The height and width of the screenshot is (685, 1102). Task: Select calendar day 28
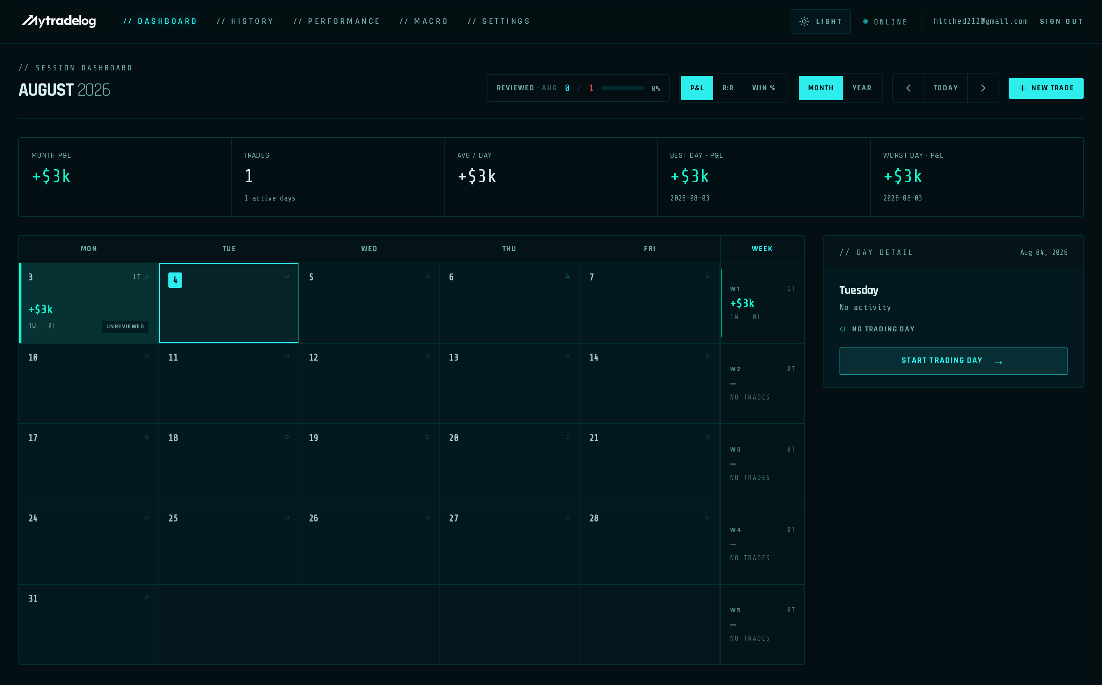click(x=649, y=544)
